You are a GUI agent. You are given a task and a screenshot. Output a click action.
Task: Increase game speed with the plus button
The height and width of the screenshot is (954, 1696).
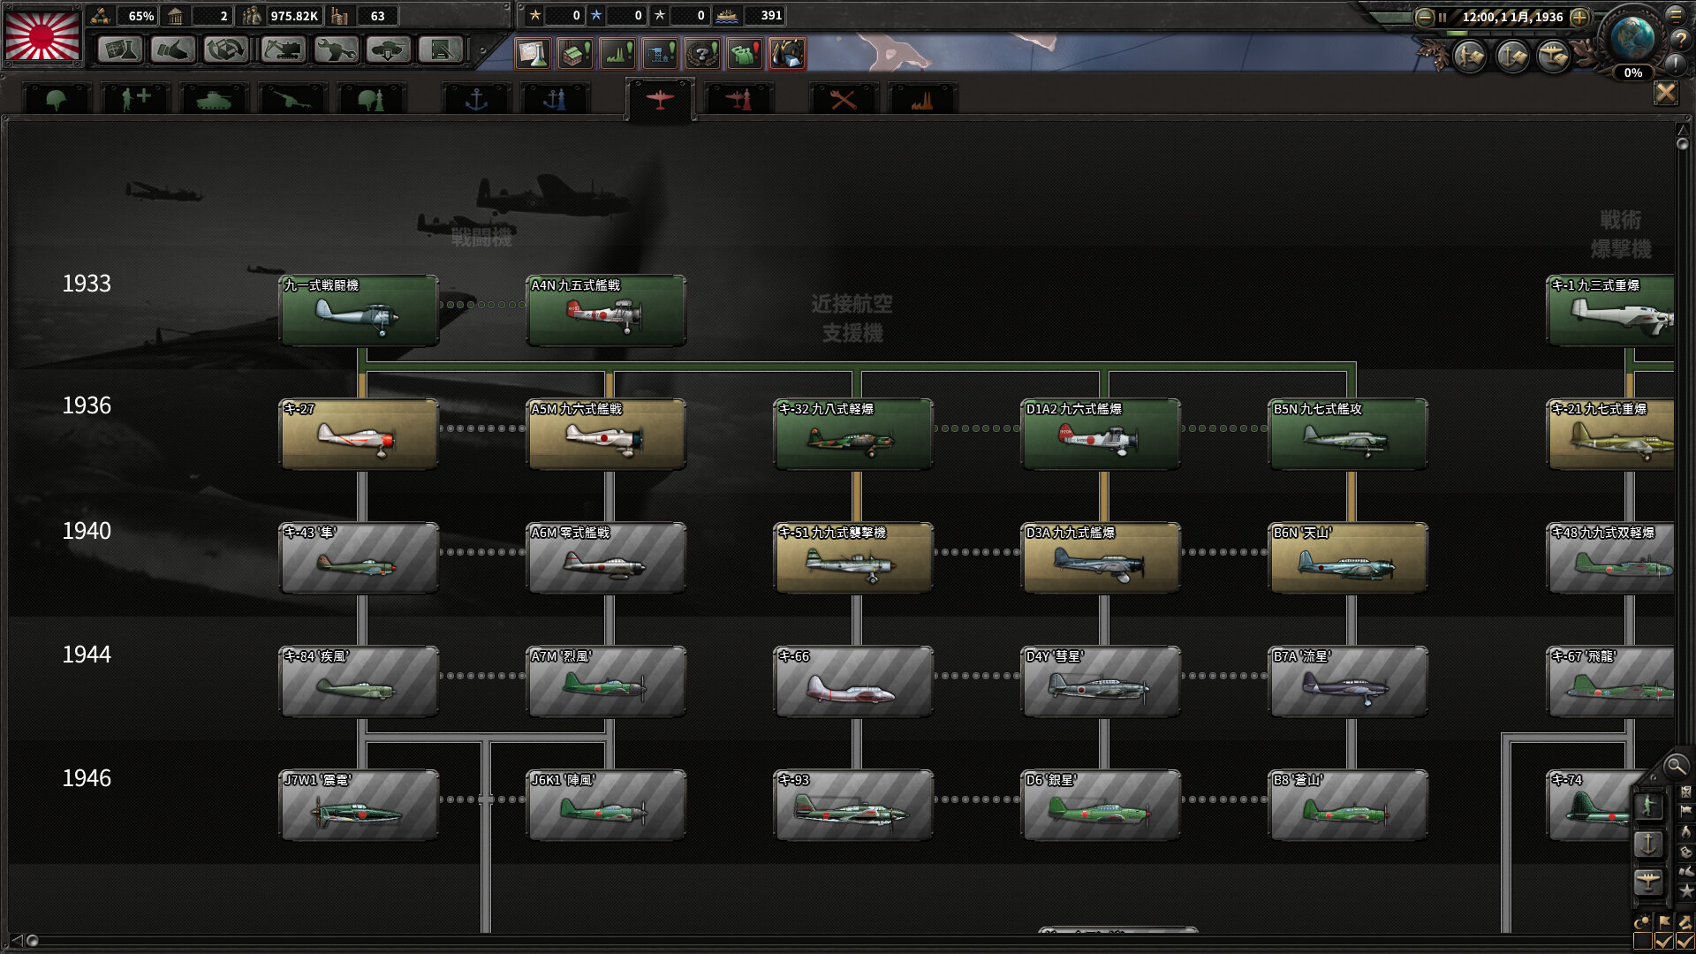pos(1580,17)
